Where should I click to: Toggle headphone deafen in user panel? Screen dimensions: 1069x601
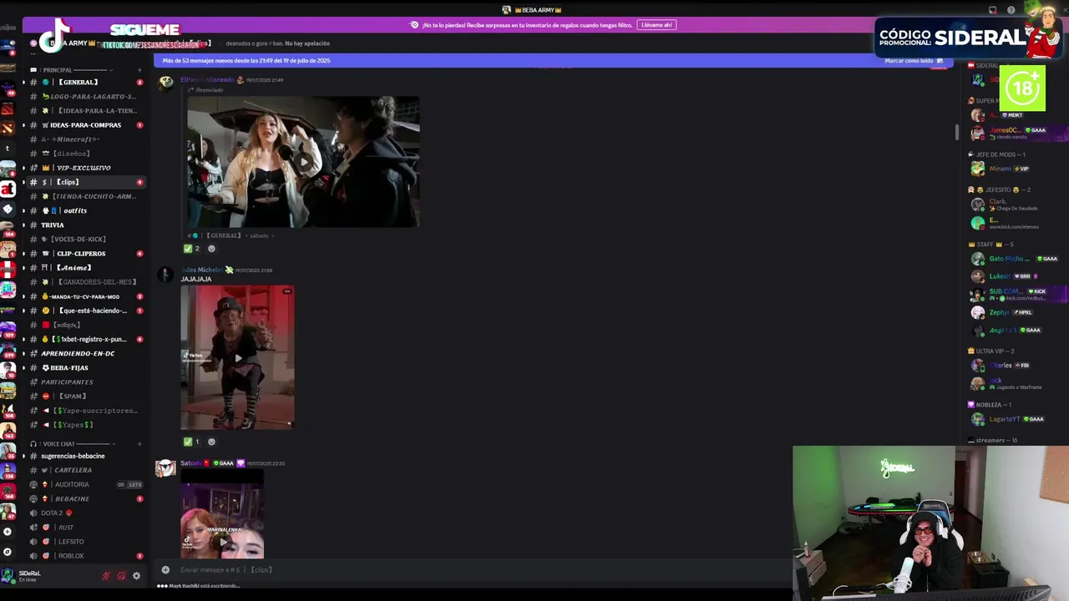[121, 576]
